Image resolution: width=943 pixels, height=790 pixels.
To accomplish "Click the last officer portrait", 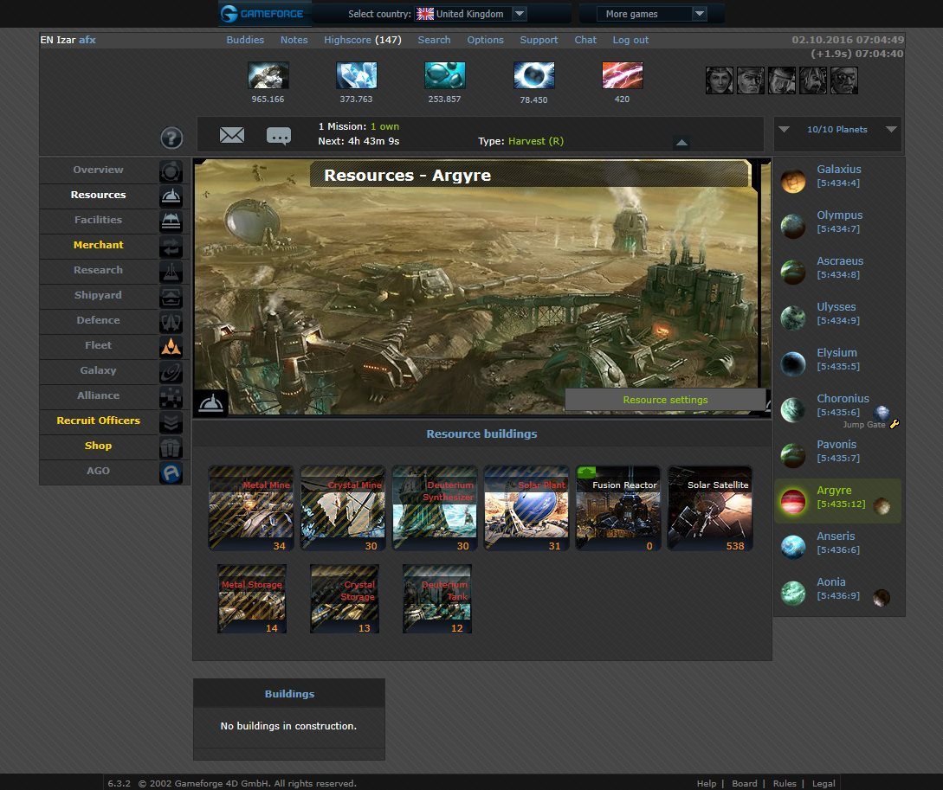I will pos(844,80).
